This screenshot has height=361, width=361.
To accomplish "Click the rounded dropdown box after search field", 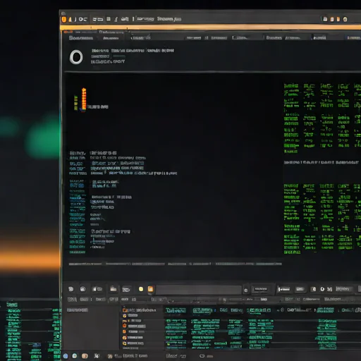I will click(261, 289).
